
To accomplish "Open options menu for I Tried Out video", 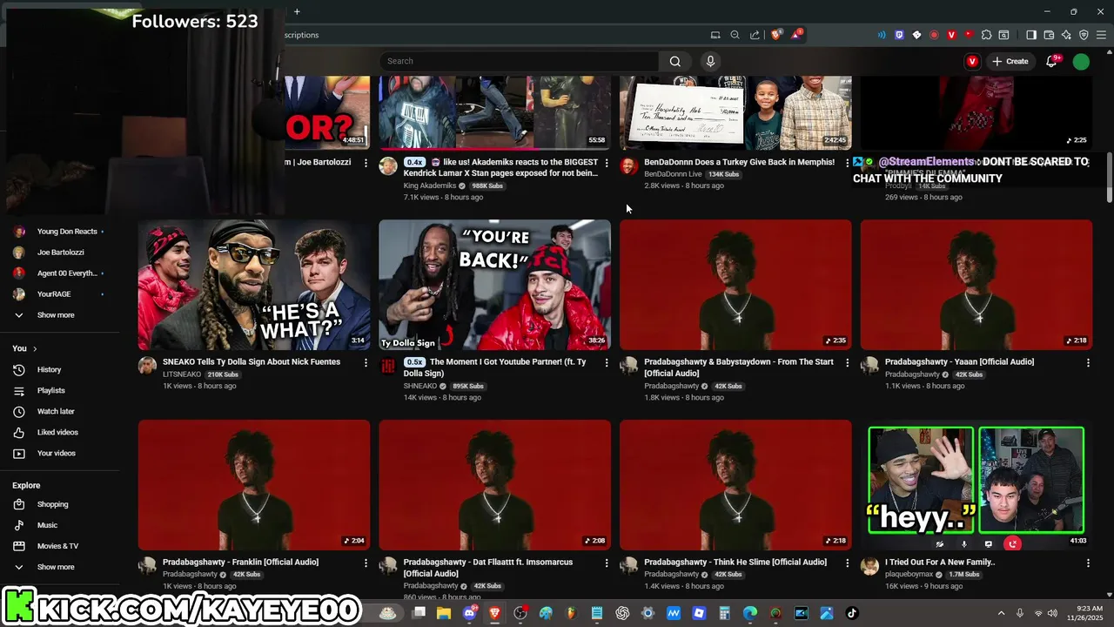I will point(1088,563).
